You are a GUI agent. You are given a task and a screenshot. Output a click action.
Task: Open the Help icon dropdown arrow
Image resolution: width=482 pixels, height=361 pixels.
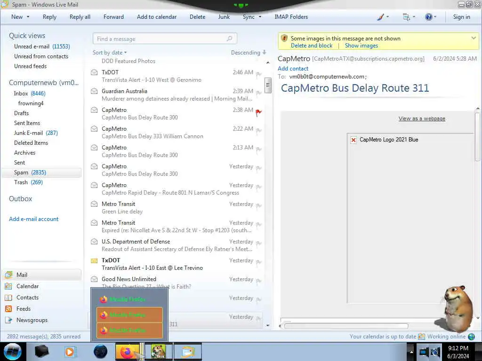click(x=435, y=17)
